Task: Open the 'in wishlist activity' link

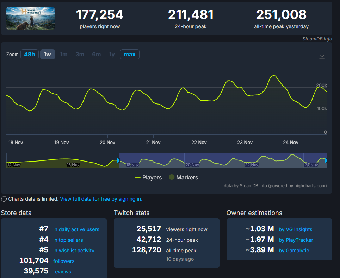Action: point(74,251)
